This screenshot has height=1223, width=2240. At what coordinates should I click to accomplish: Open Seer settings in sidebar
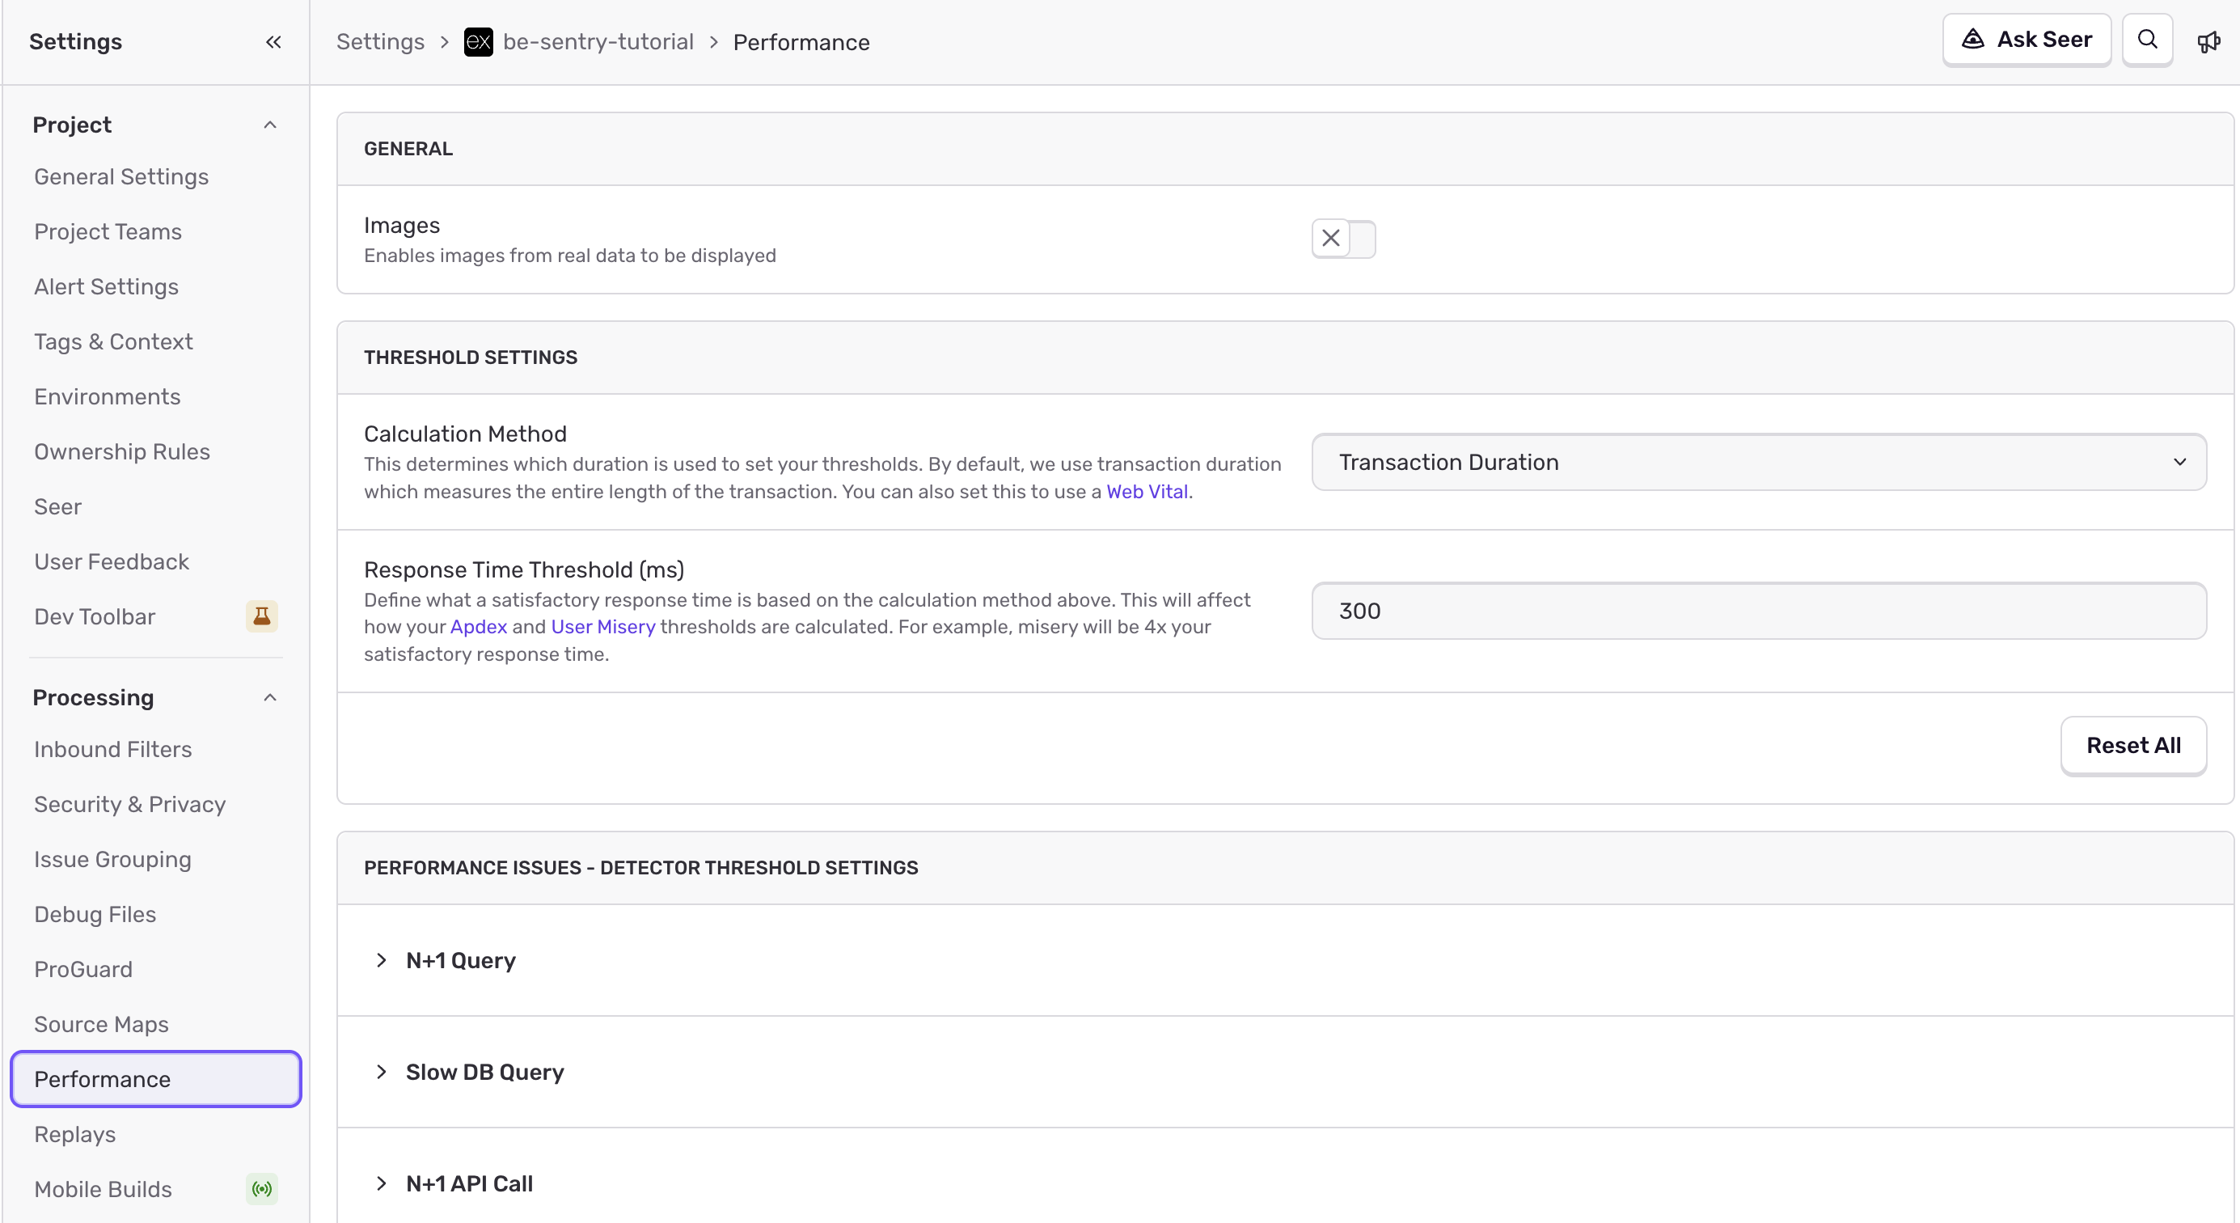57,506
